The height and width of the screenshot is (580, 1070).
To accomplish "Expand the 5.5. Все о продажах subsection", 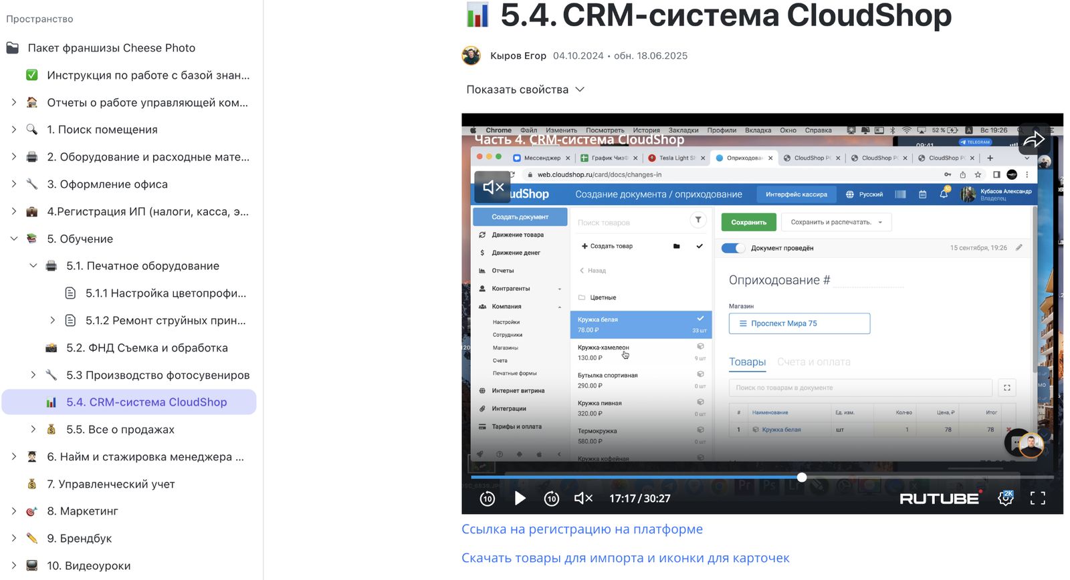I will click(x=33, y=430).
